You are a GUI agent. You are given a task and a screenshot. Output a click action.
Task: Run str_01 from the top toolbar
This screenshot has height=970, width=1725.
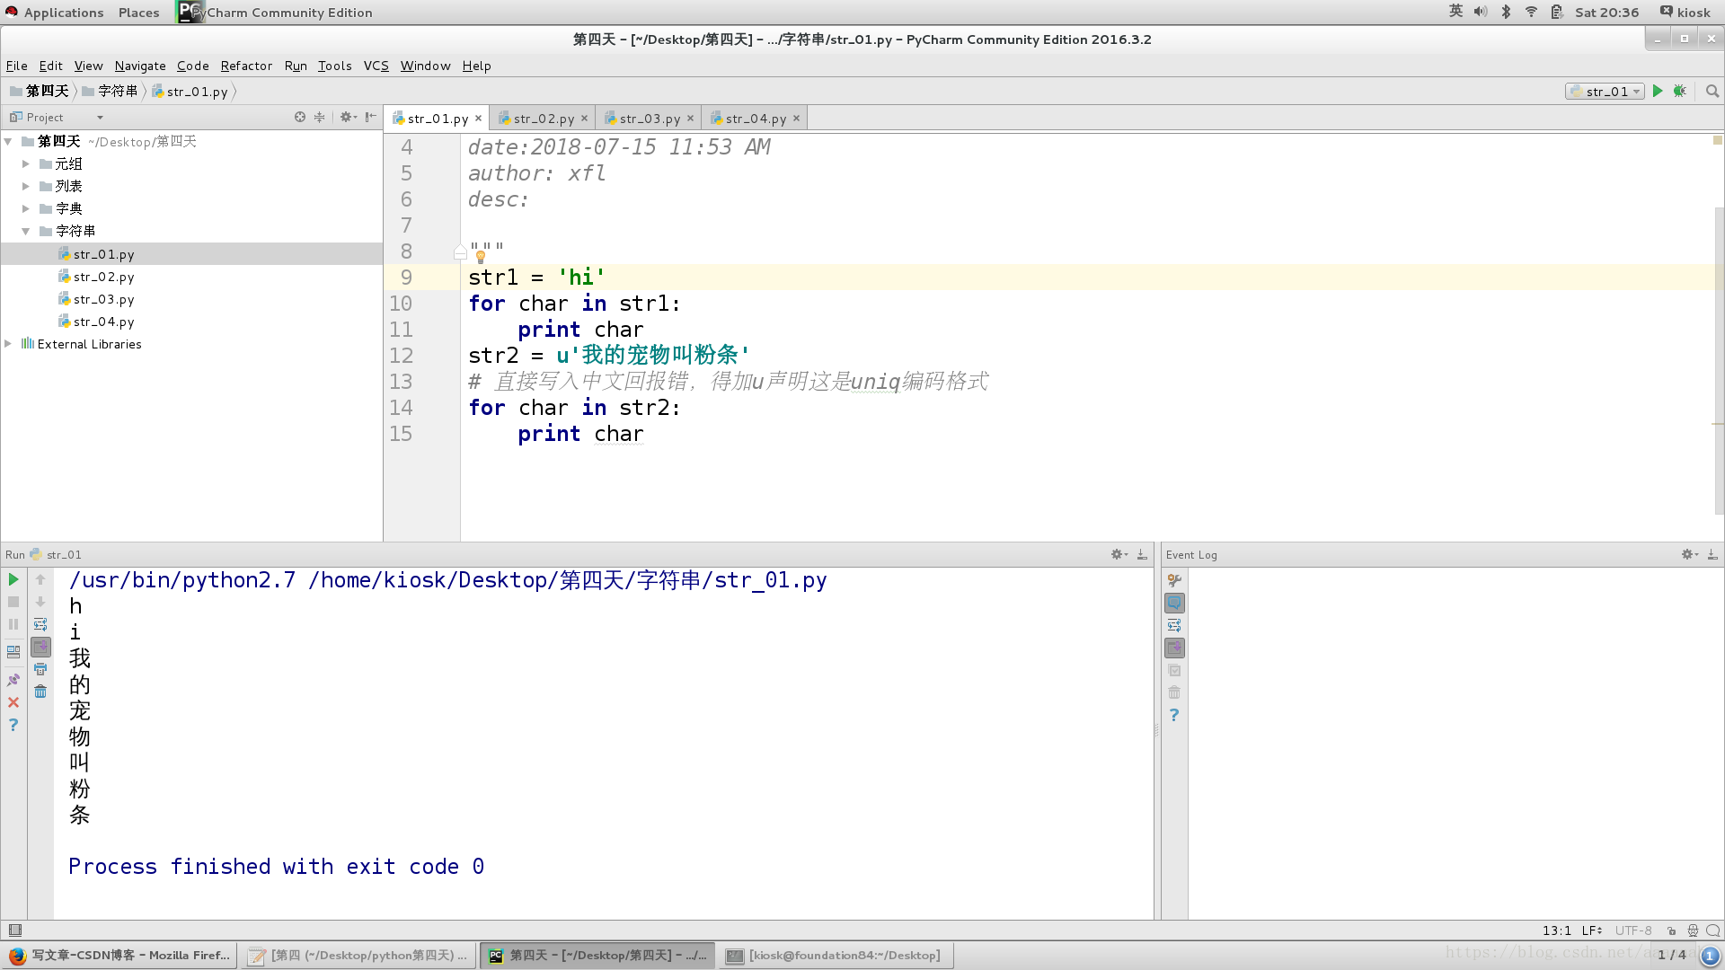click(1658, 92)
